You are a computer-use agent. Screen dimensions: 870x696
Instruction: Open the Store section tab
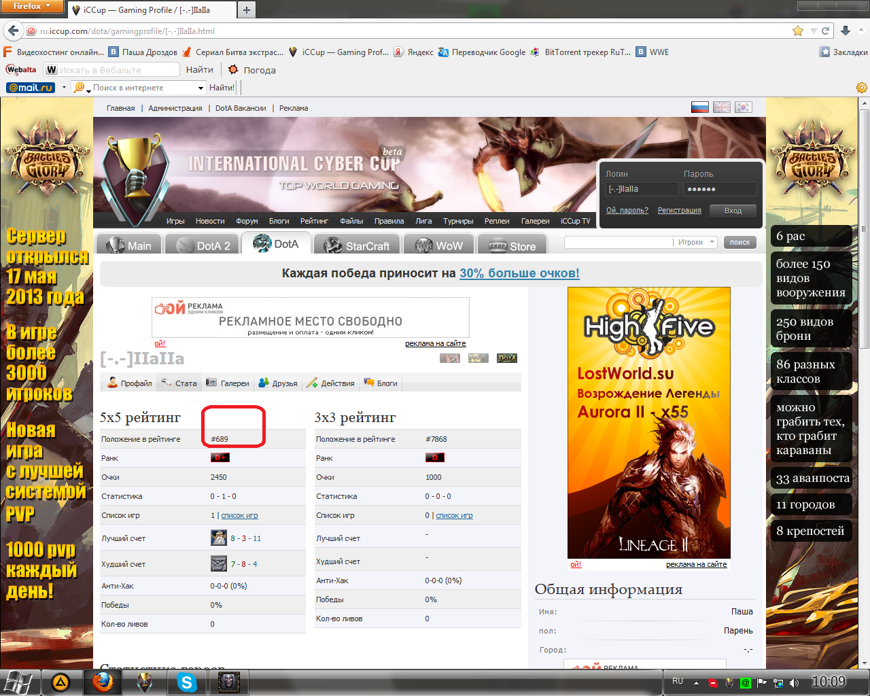[x=513, y=245]
